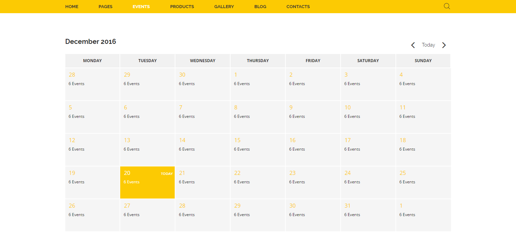Screen dimensions: 516x236
Task: Open 6 Events link on December 25
Action: [x=407, y=182]
